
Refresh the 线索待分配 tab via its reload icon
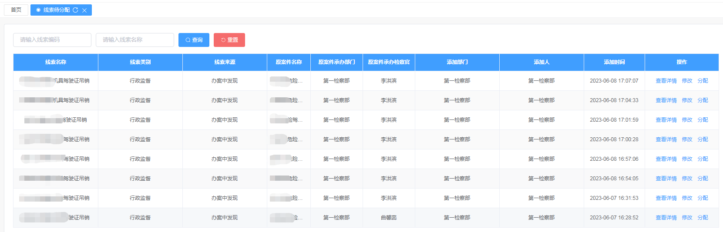pyautogui.click(x=75, y=10)
